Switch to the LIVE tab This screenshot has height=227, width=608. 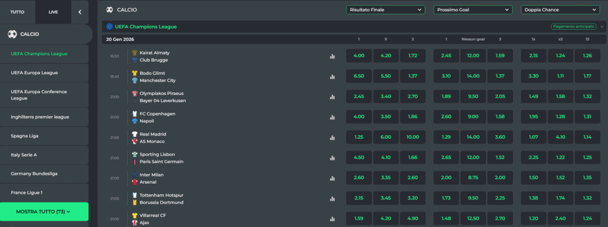(x=53, y=12)
